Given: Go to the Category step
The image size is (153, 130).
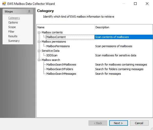Looking at the screenshot, I should 14,18.
